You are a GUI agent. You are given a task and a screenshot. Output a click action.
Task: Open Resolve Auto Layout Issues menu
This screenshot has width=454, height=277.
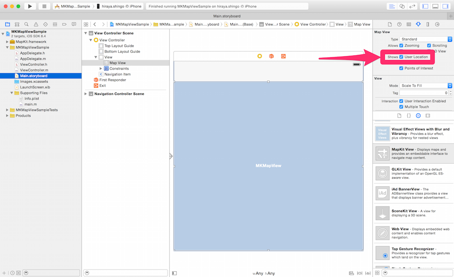coord(368,273)
